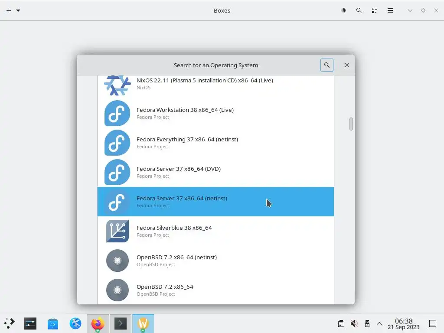This screenshot has height=333, width=444.
Task: Open search in the Boxes header bar
Action: (x=359, y=10)
